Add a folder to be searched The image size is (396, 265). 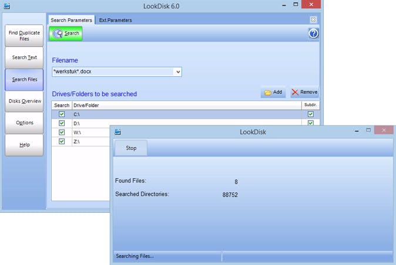[x=273, y=92]
